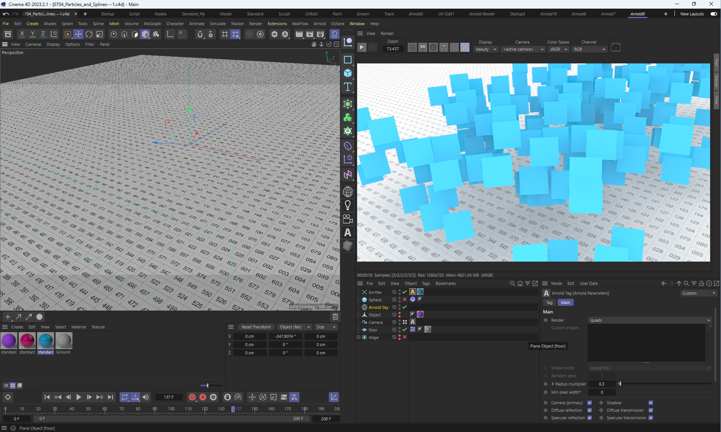Click the Light object icon
The width and height of the screenshot is (721, 432).
(348, 205)
